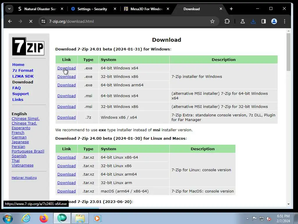298x224 pixels.
Task: Click the page vertical scrollbar thumb
Action: (x=288, y=52)
